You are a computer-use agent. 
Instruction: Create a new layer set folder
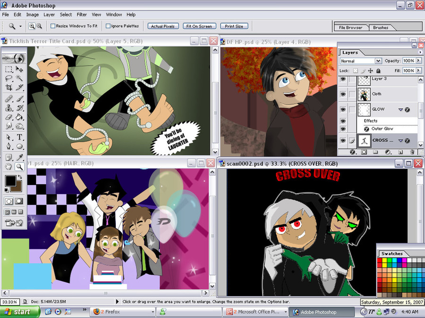pyautogui.click(x=375, y=152)
